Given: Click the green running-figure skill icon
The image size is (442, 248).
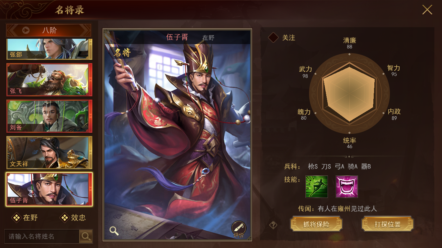Looking at the screenshot, I should [317, 187].
